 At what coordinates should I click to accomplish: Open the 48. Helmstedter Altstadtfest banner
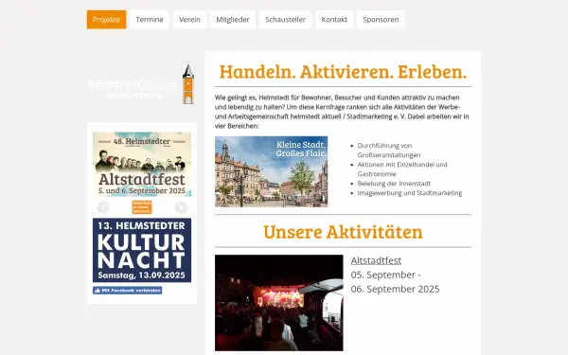tap(142, 165)
